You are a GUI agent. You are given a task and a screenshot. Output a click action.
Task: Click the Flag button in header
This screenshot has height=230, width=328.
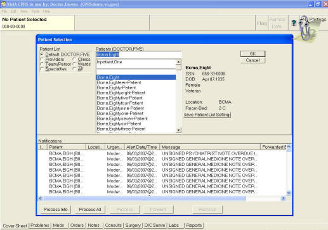click(262, 23)
